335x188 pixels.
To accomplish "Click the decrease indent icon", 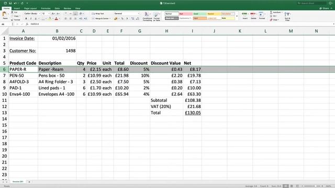I will 81,19.
